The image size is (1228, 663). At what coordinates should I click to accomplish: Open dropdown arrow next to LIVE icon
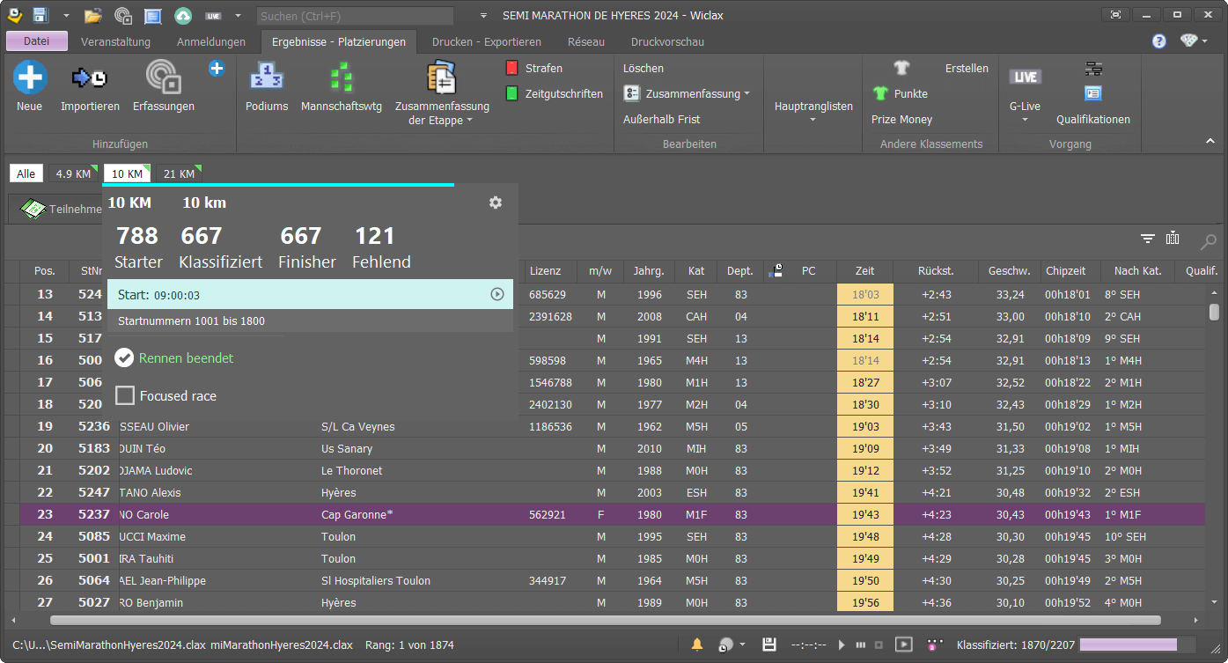click(238, 16)
